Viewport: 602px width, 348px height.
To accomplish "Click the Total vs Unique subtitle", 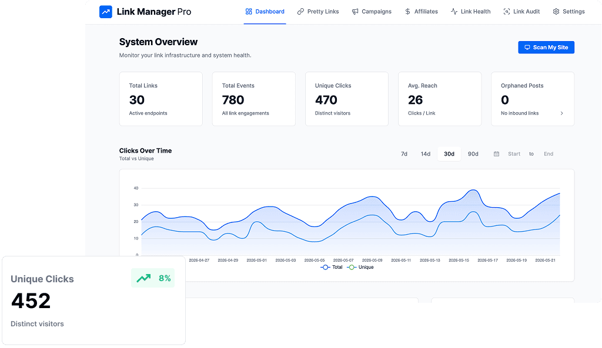I will pyautogui.click(x=136, y=158).
